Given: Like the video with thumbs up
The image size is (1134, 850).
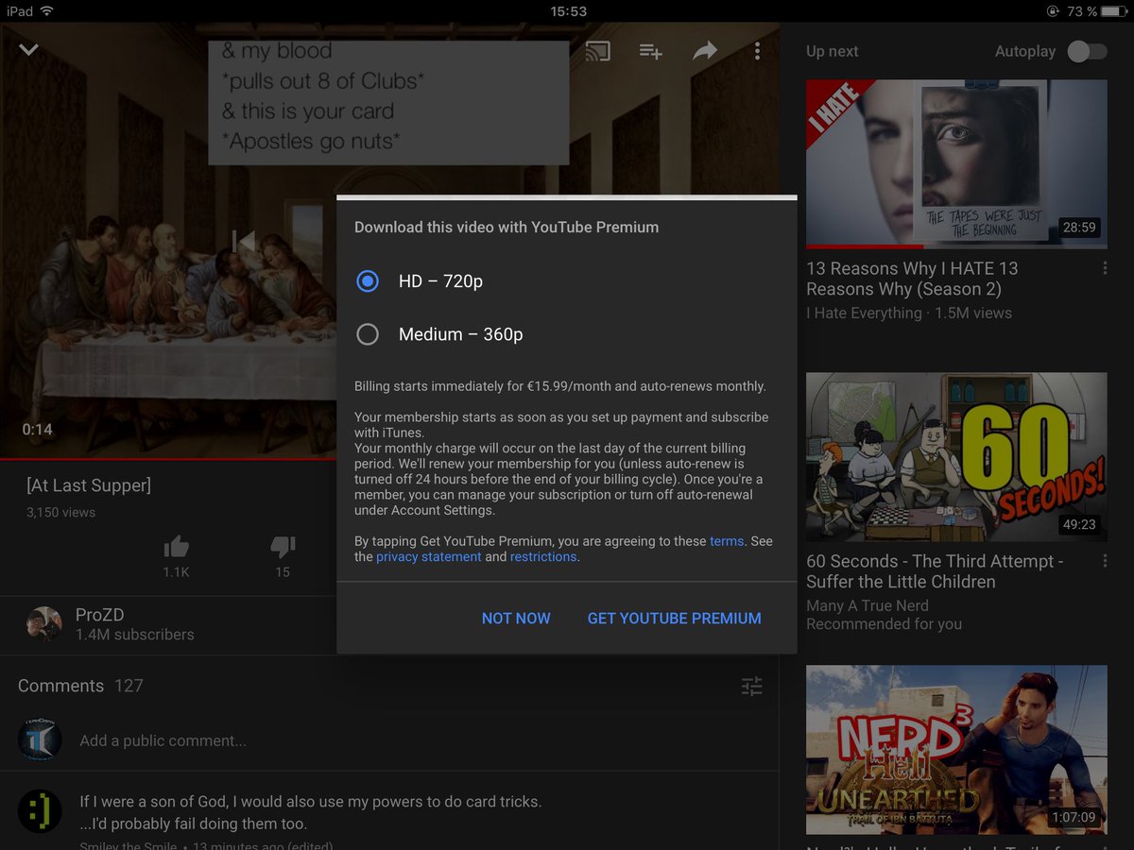Looking at the screenshot, I should pos(177,546).
